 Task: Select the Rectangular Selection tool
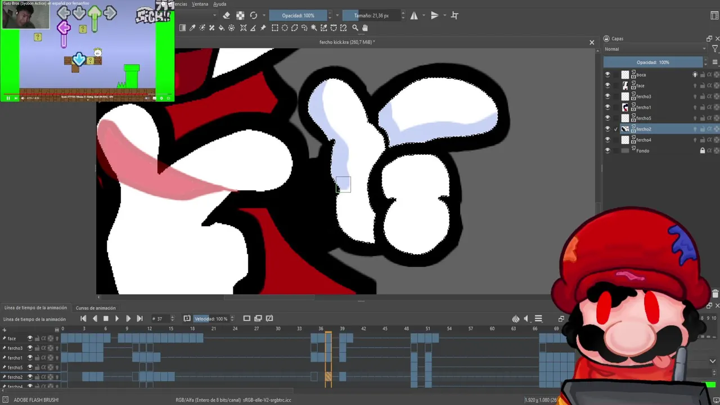click(275, 28)
